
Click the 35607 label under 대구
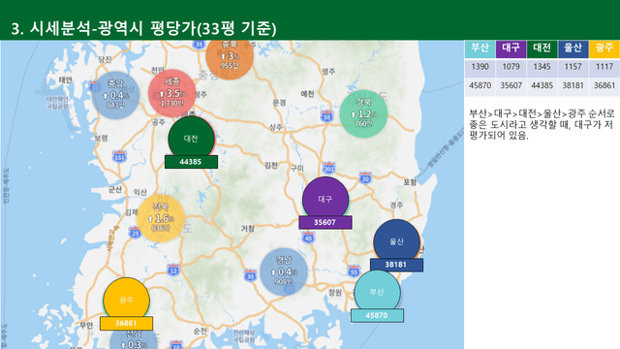tap(325, 222)
